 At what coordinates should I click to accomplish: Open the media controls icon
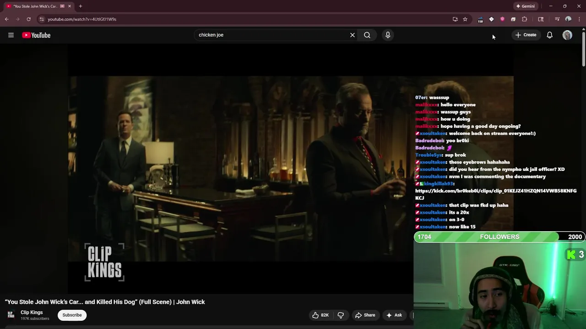(557, 19)
